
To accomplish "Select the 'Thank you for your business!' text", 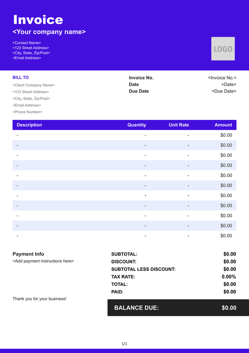I will 39,299.
